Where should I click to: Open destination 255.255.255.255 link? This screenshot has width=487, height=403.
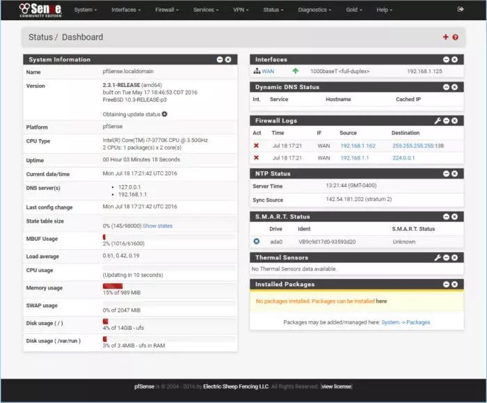[x=413, y=145]
